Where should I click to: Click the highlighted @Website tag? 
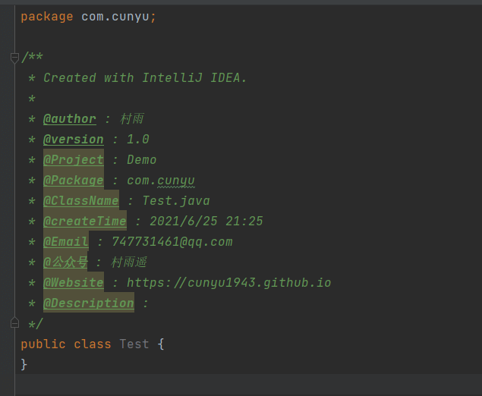74,283
